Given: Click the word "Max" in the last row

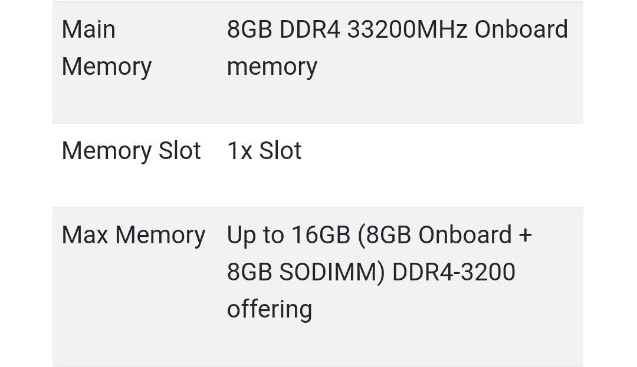Looking at the screenshot, I should point(85,235).
